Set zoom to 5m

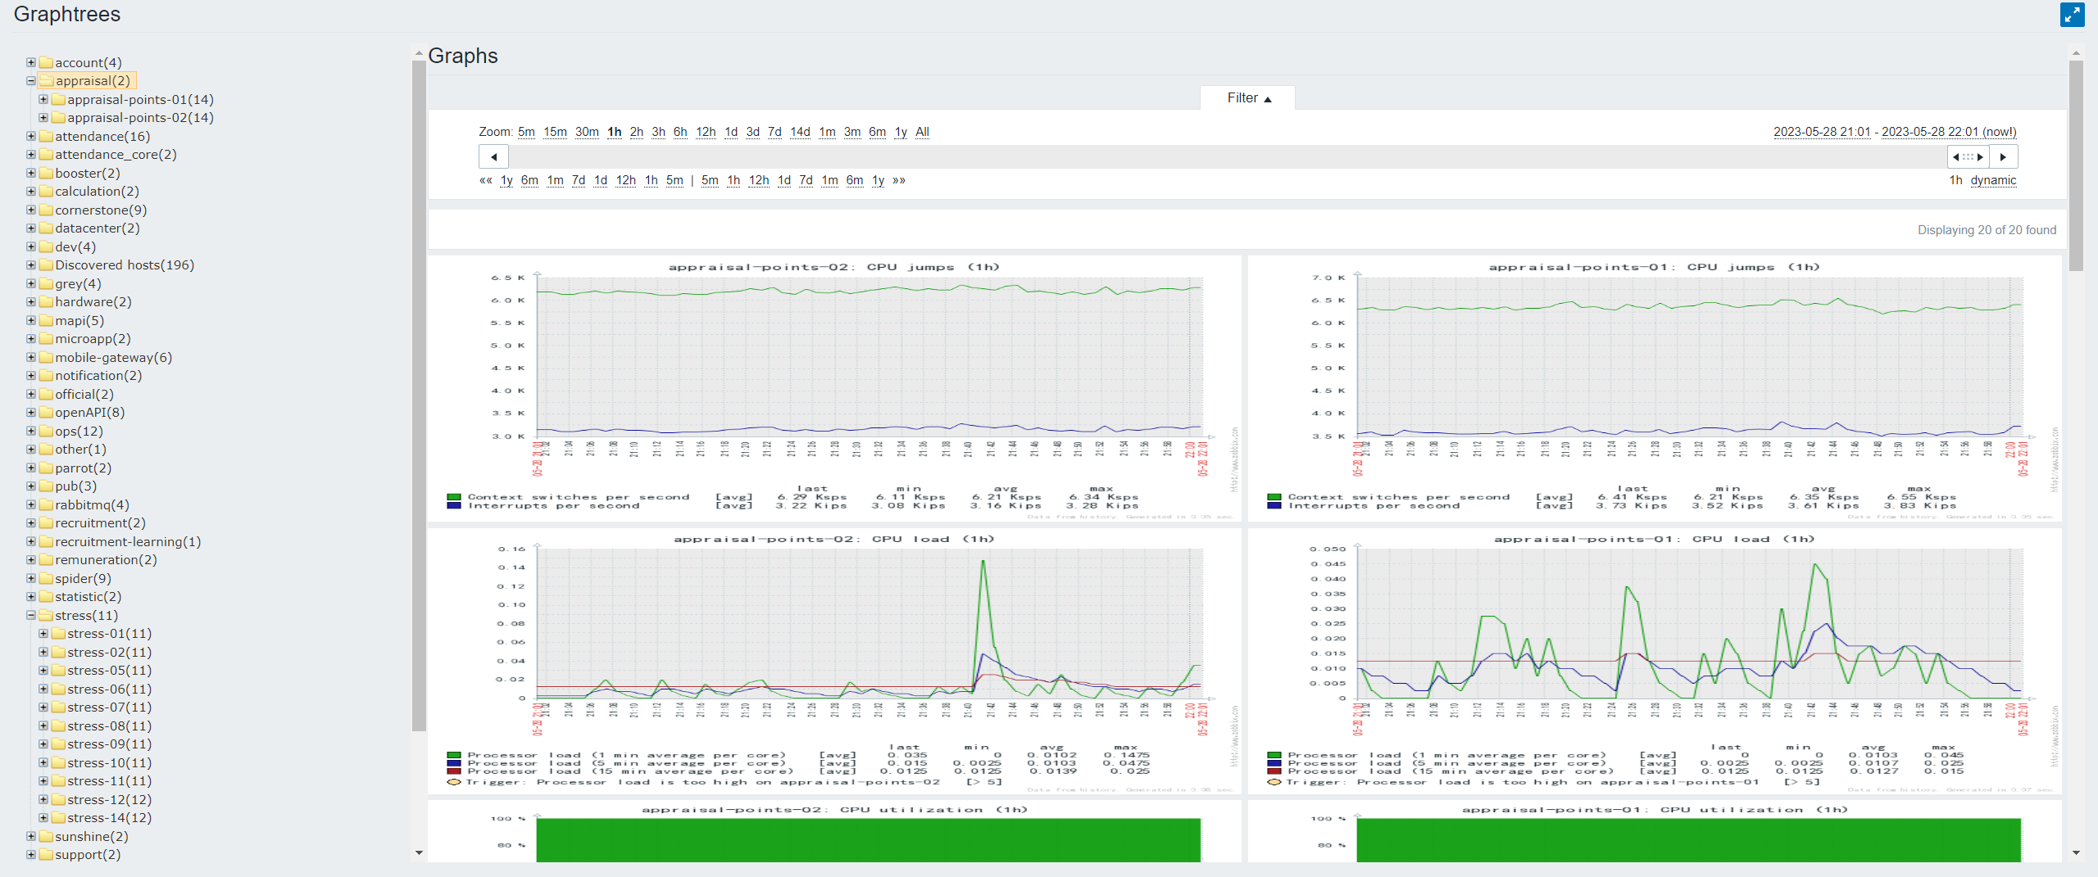(526, 132)
